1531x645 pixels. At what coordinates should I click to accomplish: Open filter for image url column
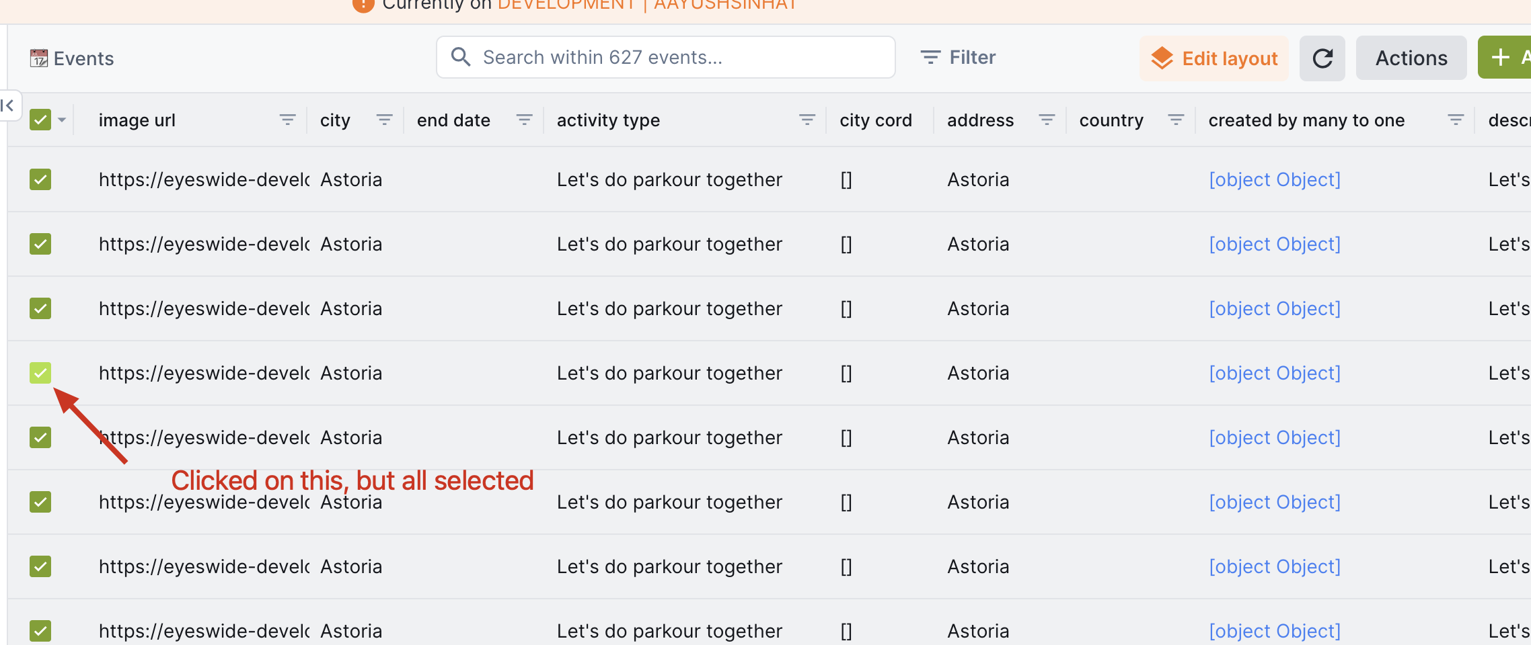[x=287, y=120]
